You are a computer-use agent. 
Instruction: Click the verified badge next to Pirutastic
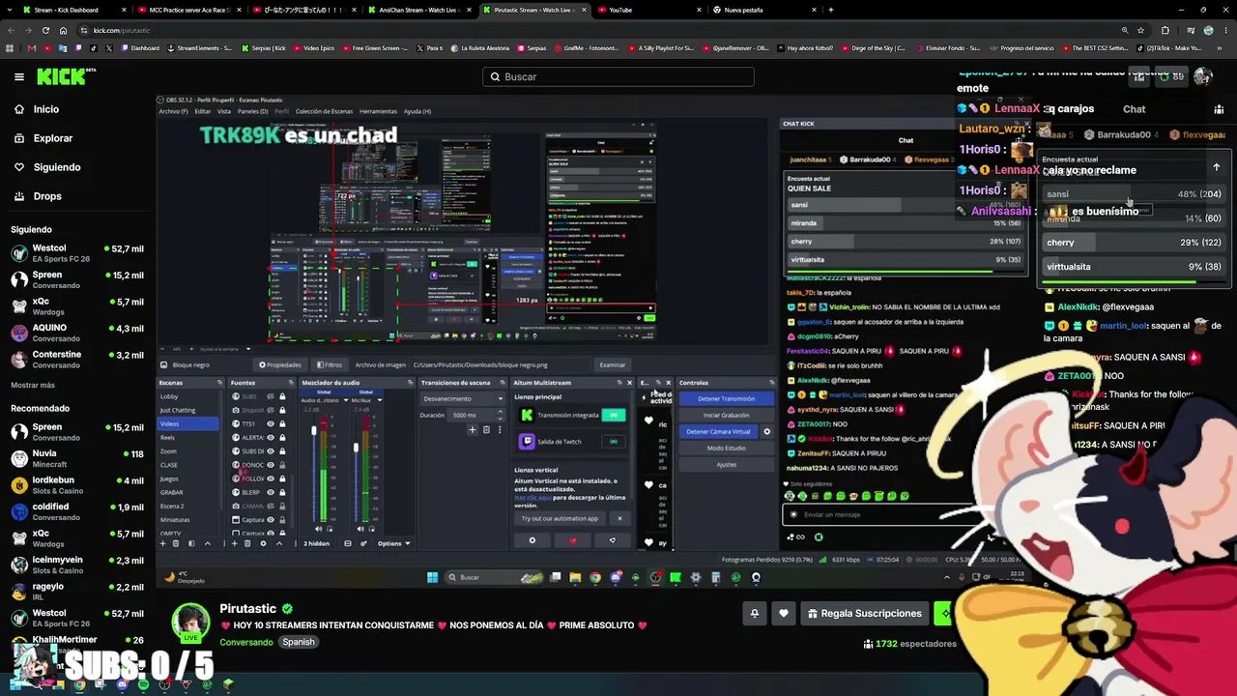point(287,609)
